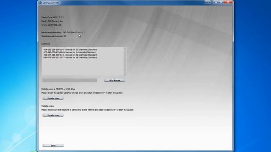Click the Total licensed channels line
The height and width of the screenshot is (152, 271).
point(54,36)
